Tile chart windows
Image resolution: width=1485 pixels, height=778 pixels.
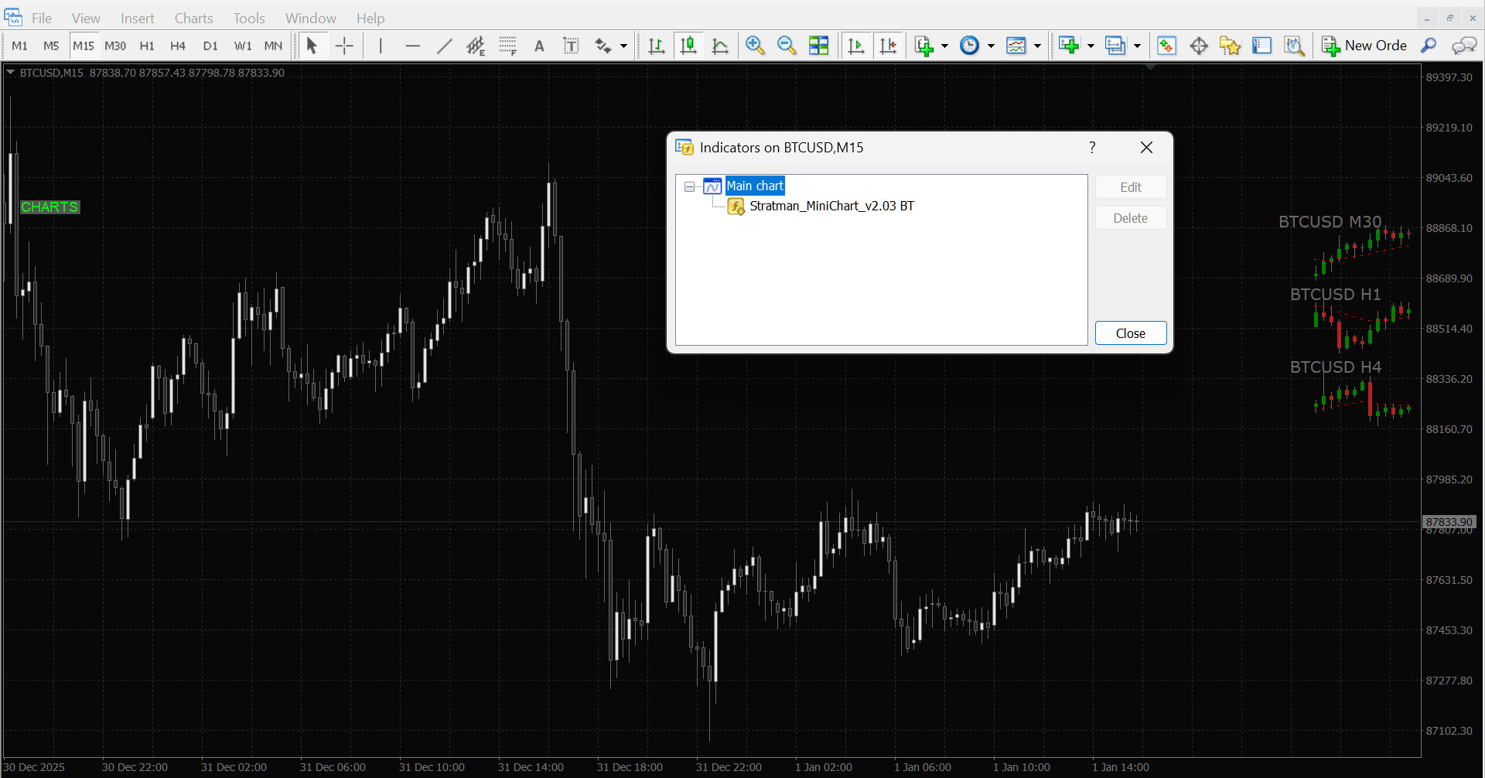818,46
